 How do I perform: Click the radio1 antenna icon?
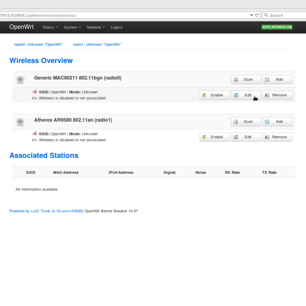[20, 122]
